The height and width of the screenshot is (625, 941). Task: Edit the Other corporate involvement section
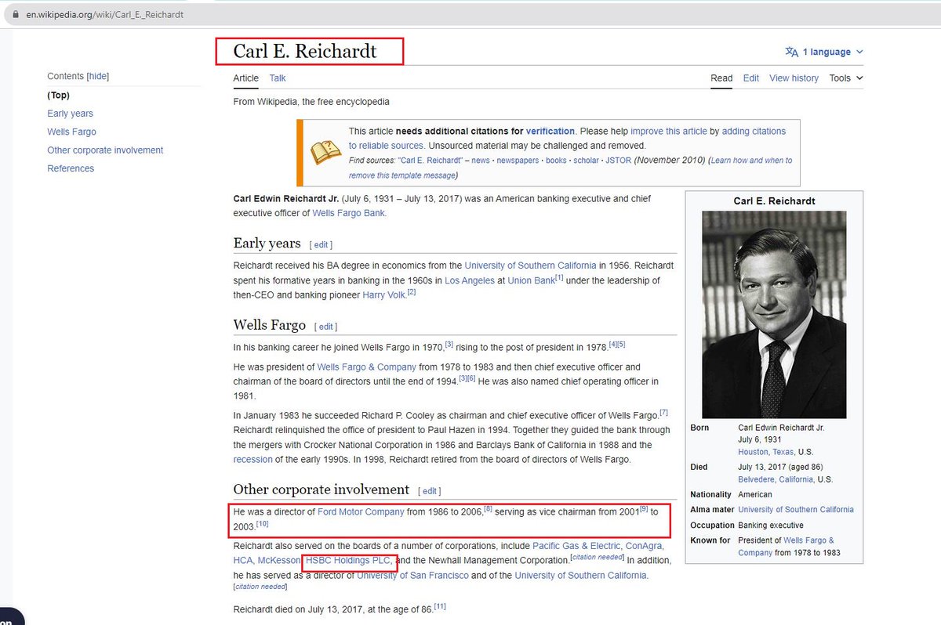[430, 491]
